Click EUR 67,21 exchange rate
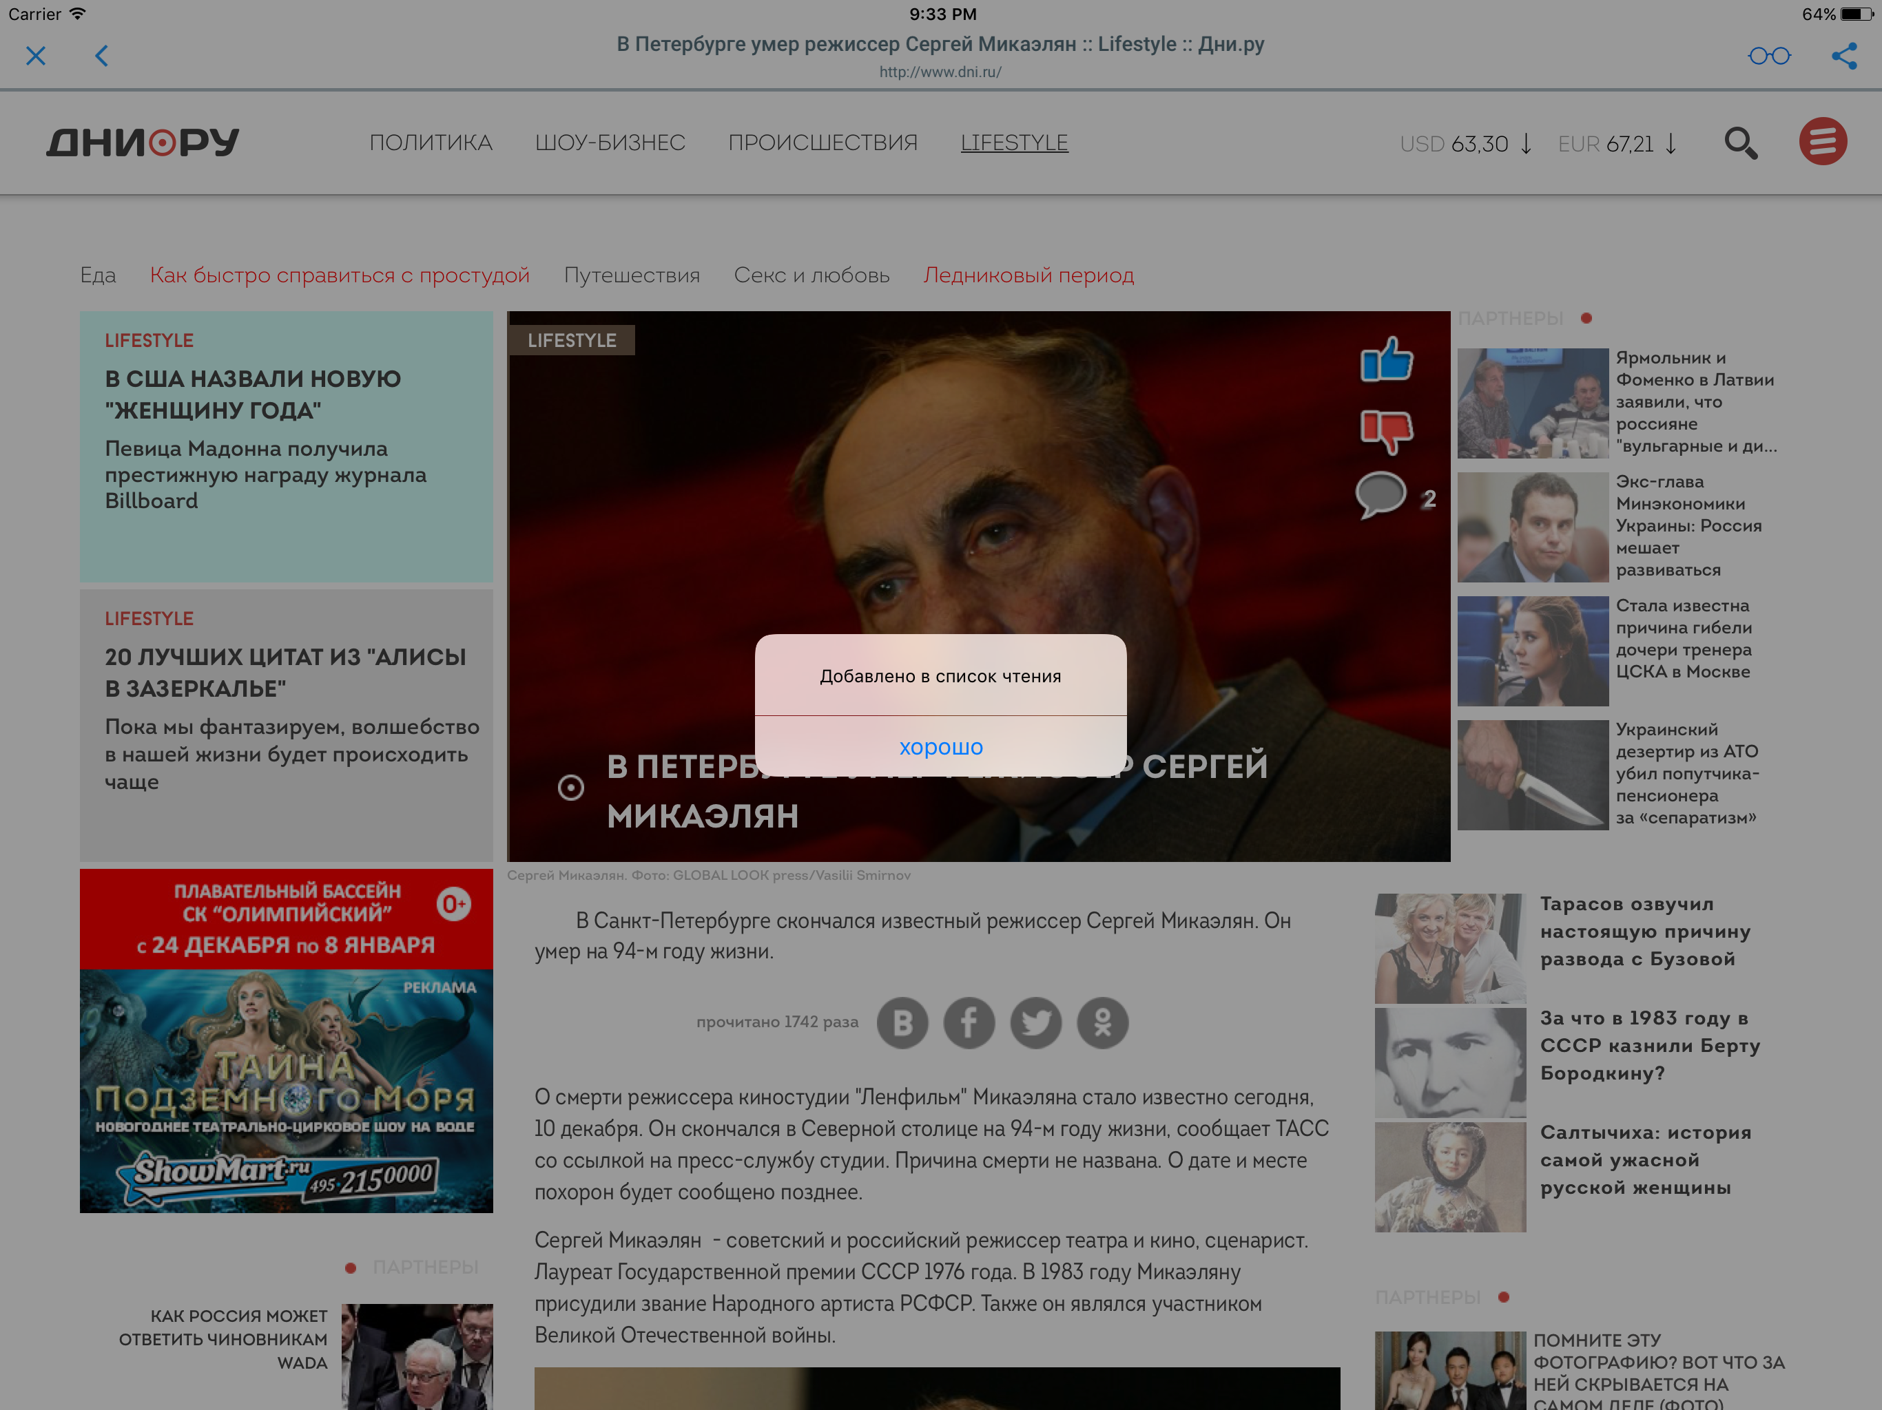Screen dimensions: 1882x1410 [x=1617, y=144]
